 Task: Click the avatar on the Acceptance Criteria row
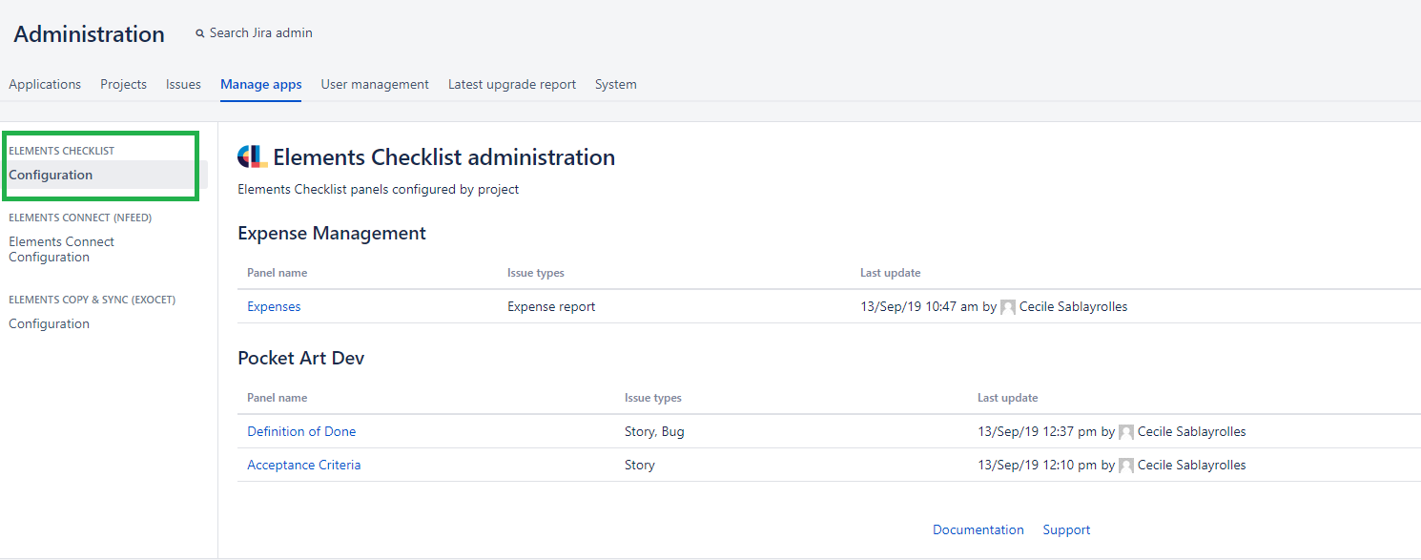tap(1126, 465)
